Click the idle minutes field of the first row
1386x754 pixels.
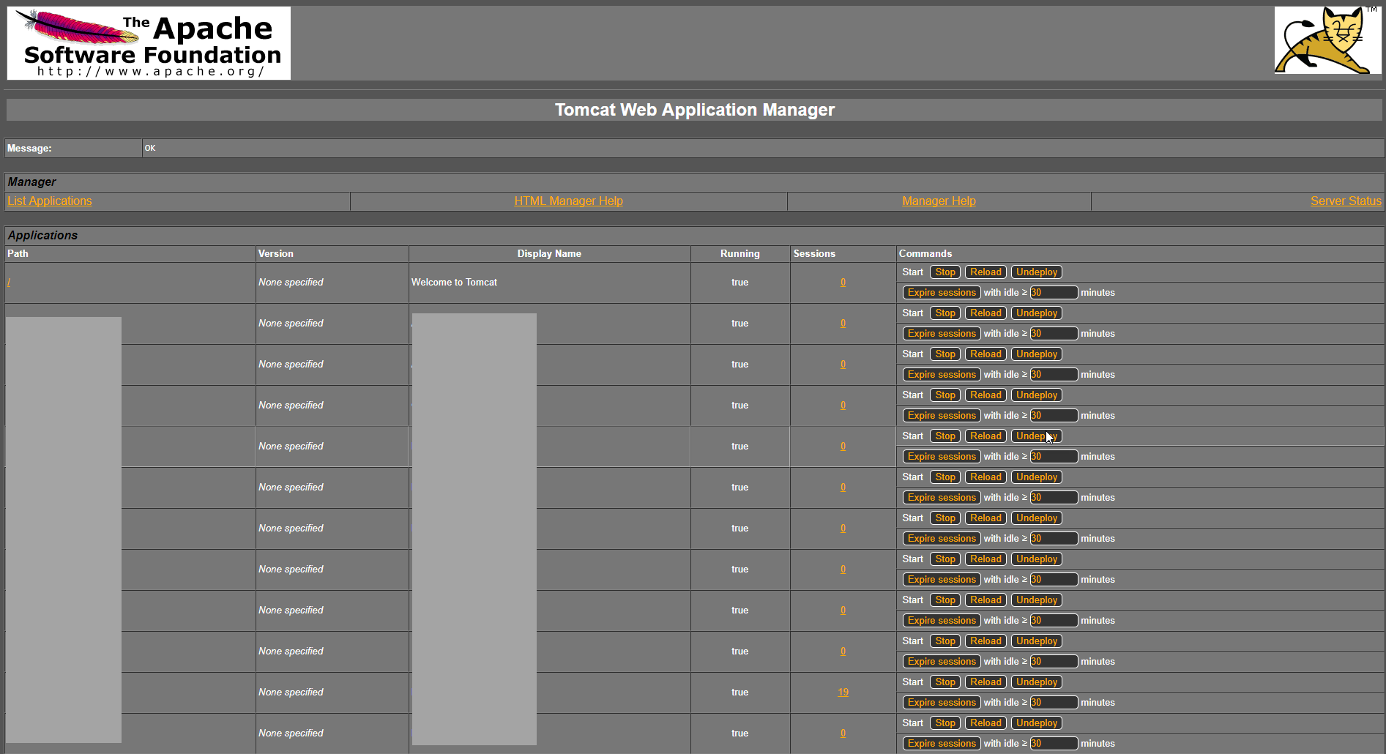pos(1053,292)
